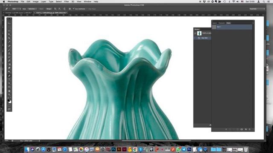Select the Rectangular Marquee tool
Screen dimensions: 273x153
pos(9,27)
